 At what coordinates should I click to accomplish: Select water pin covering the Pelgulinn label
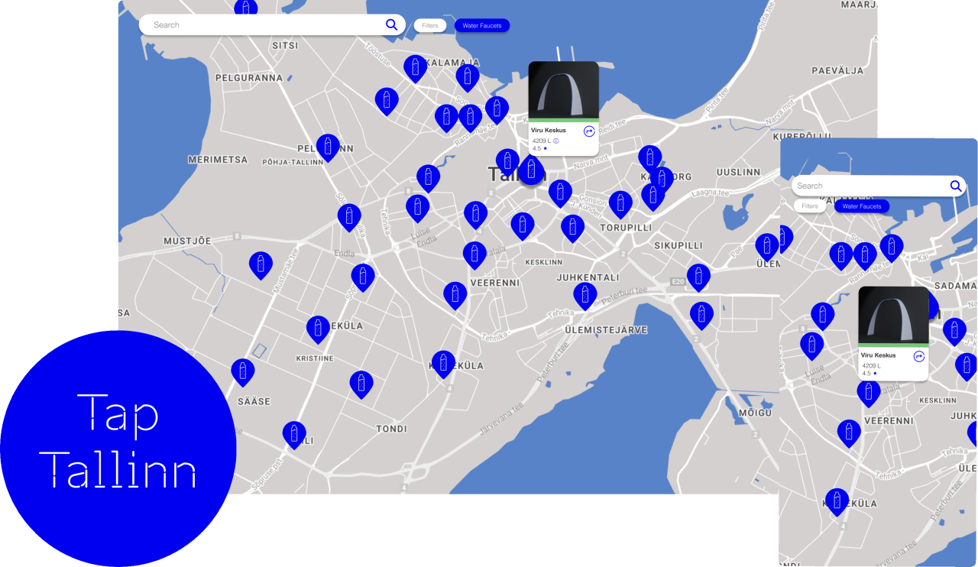point(328,147)
